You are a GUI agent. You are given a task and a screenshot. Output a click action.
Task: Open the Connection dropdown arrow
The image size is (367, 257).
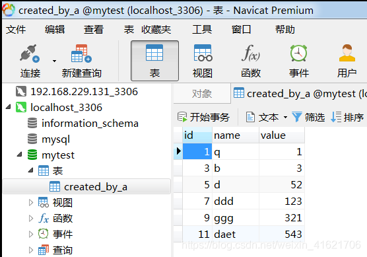(x=54, y=61)
